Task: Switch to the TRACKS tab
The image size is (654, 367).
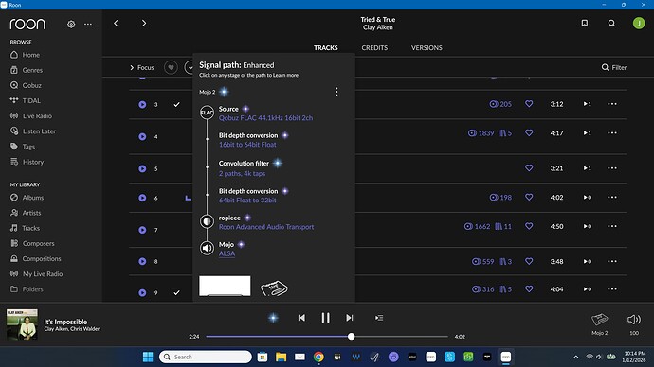Action: pos(326,48)
